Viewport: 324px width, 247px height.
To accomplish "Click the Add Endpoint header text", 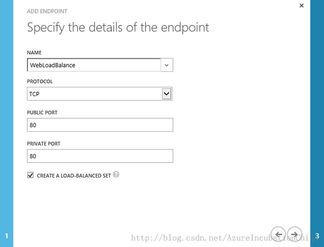I will (47, 11).
